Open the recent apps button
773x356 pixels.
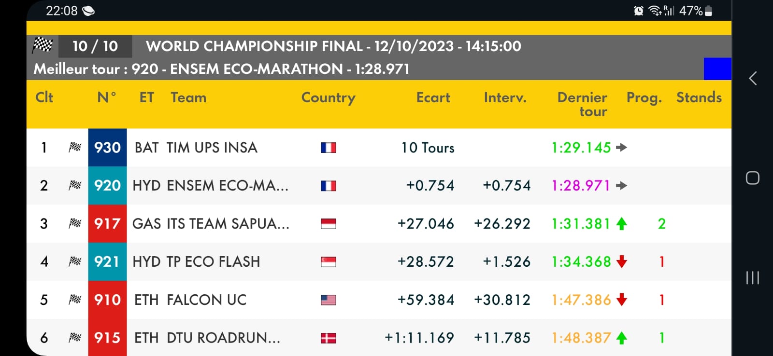tap(752, 277)
